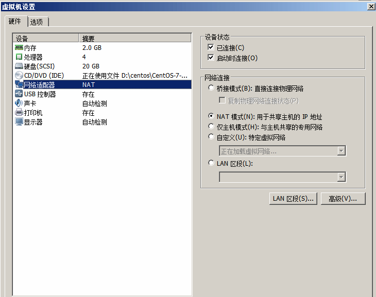Image resolution: width=376 pixels, height=297 pixels.
Task: Click 自动检测 summary in the 显示器 row
Action: click(x=94, y=123)
